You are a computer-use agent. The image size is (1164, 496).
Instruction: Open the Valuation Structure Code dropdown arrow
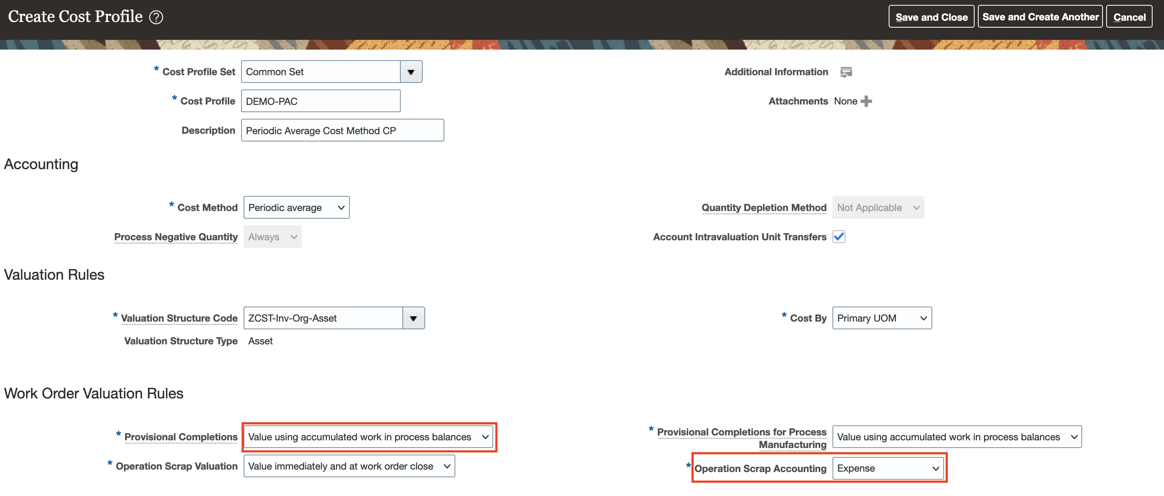[x=413, y=318]
